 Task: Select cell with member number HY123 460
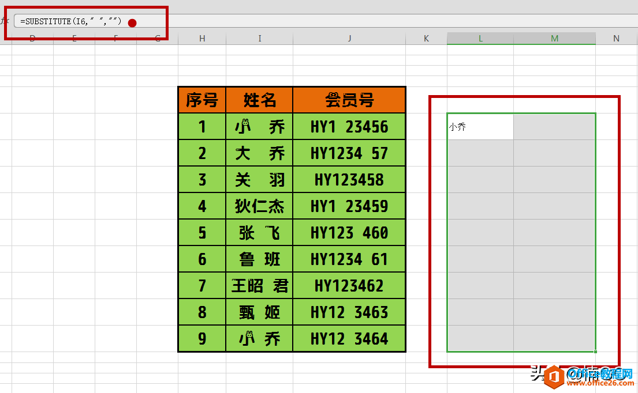349,233
